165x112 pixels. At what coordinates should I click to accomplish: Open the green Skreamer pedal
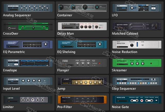coord(137,65)
